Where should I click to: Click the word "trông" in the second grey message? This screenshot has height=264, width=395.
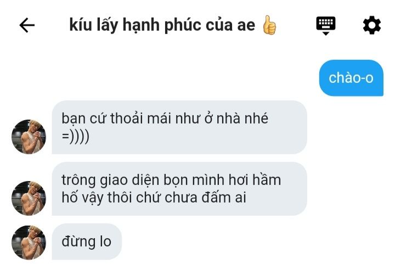[78, 181]
